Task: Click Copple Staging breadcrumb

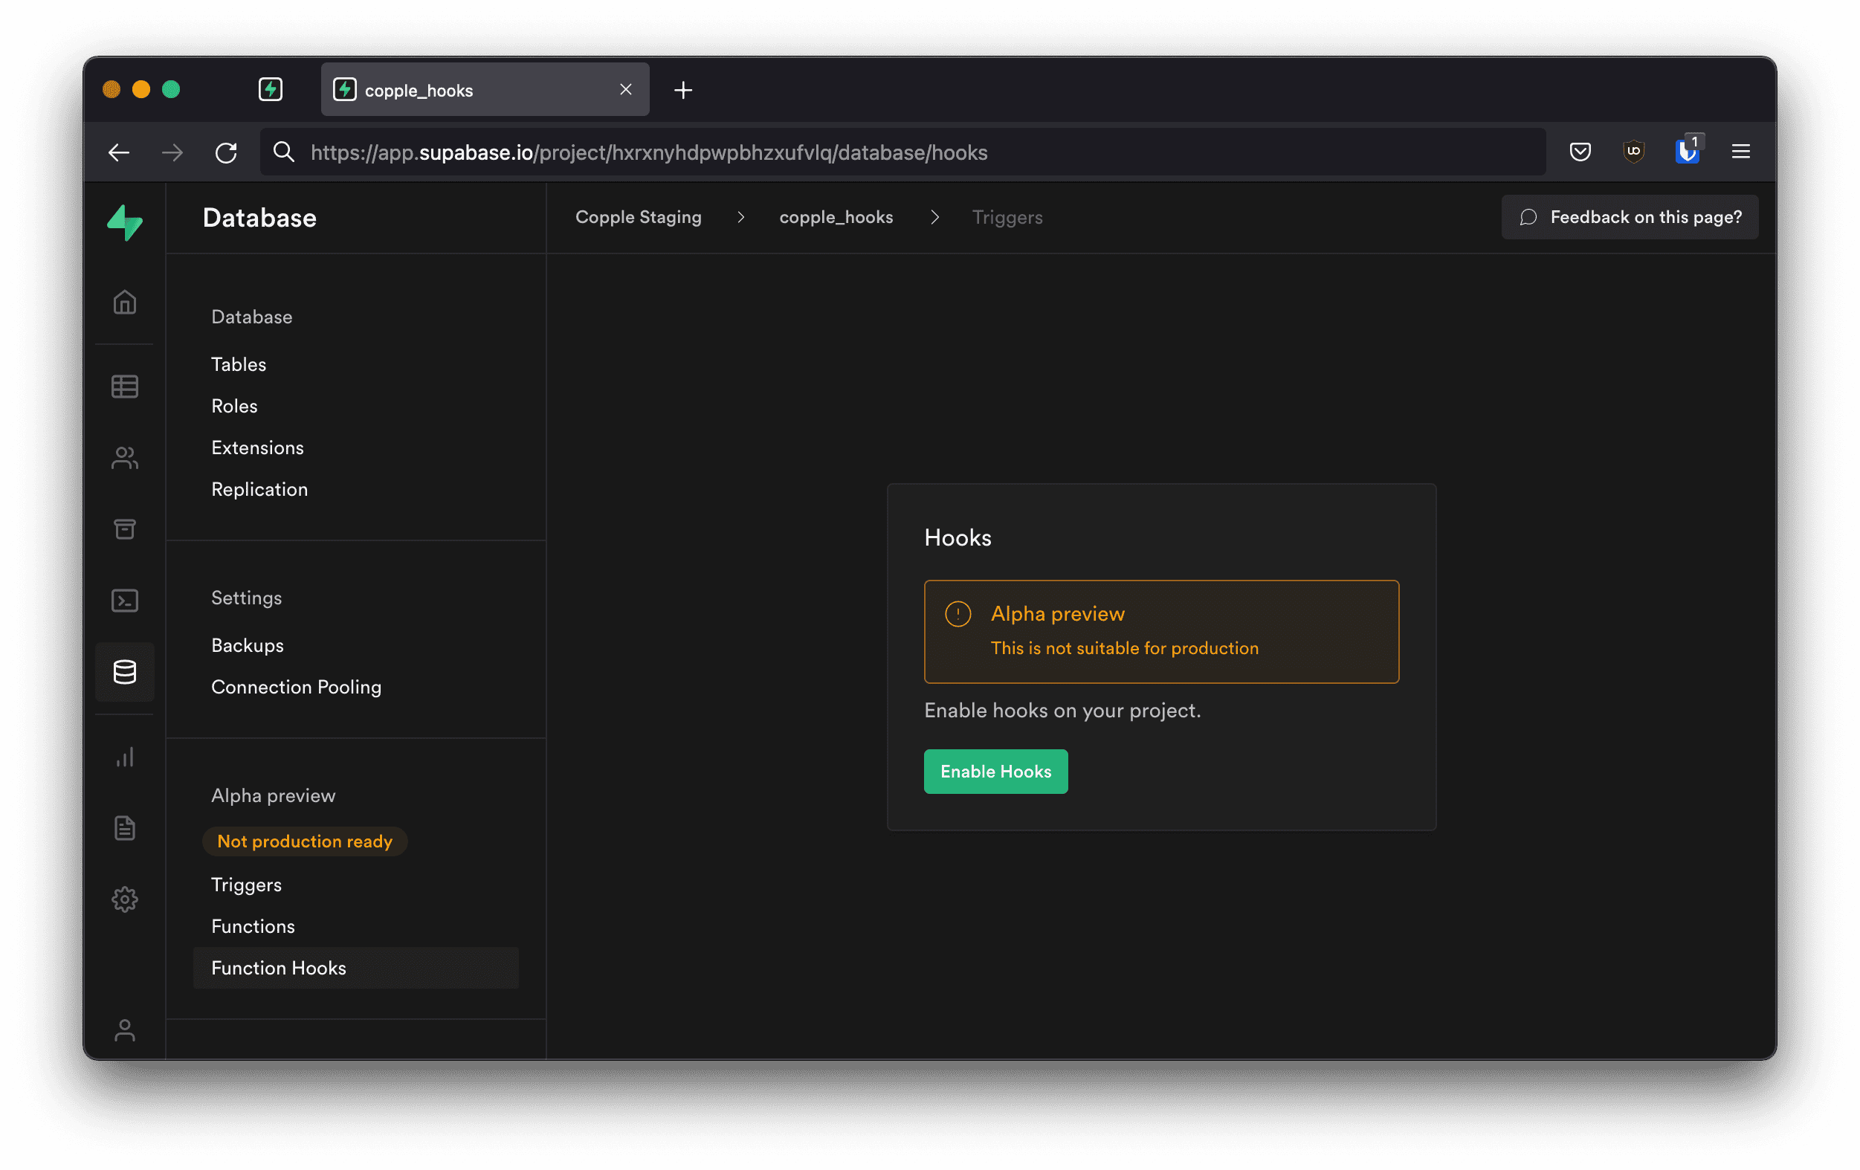Action: [x=638, y=217]
